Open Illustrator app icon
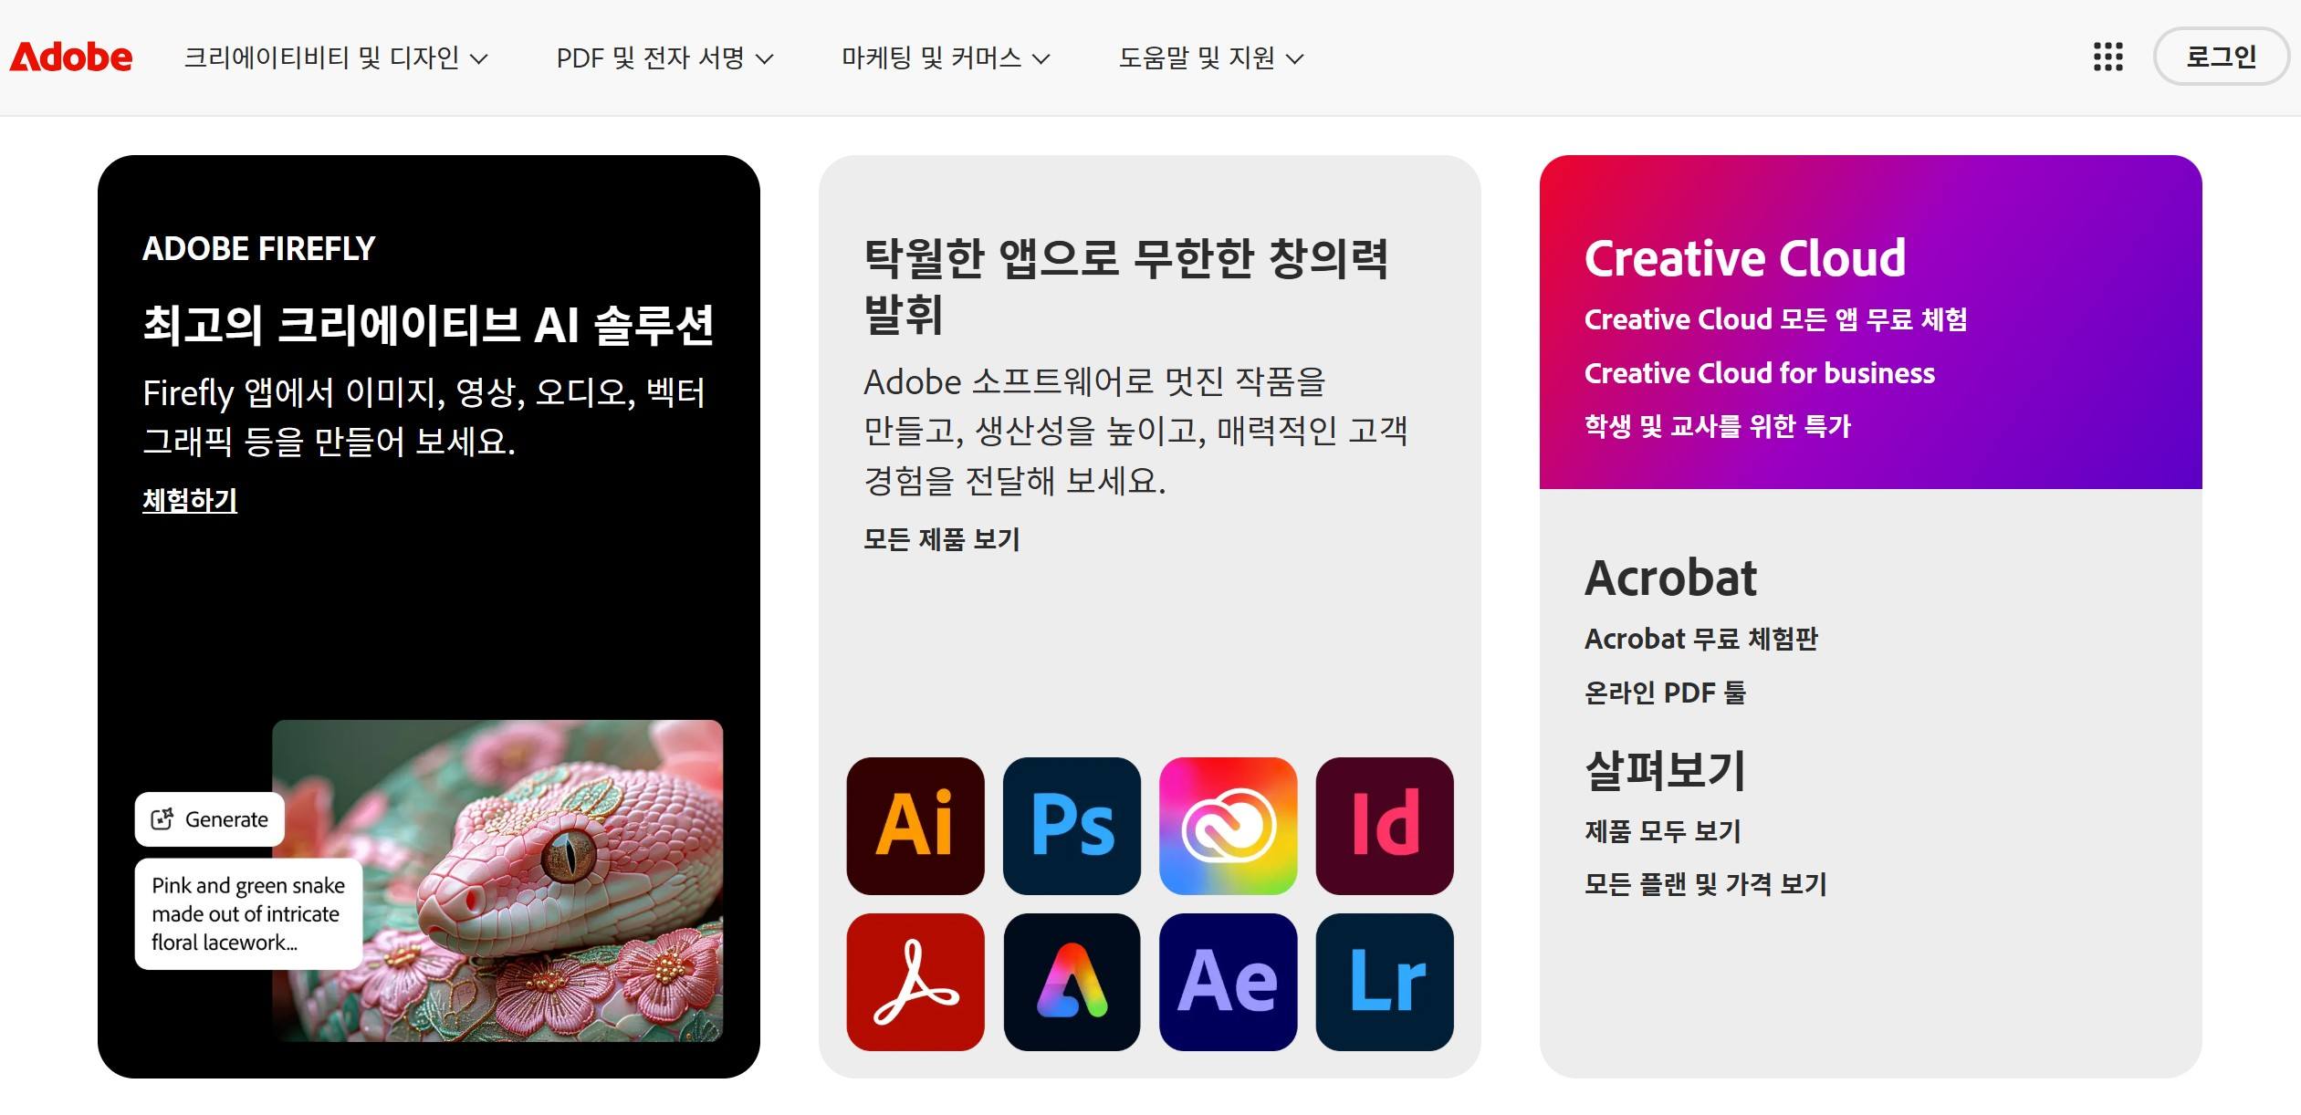 pyautogui.click(x=915, y=824)
